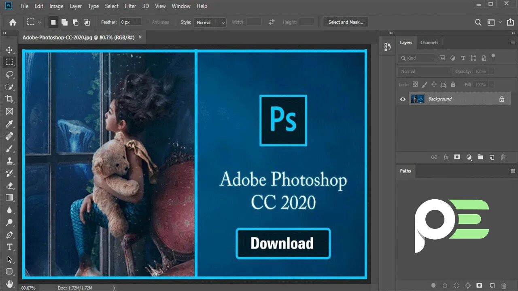The width and height of the screenshot is (518, 291).
Task: Stroke path with brush icon
Action: 445,285
